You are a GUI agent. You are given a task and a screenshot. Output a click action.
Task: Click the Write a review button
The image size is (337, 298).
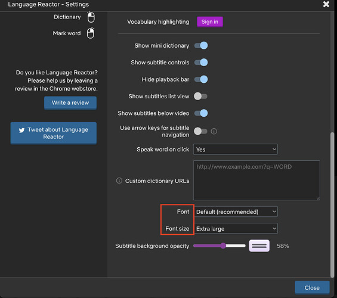70,103
